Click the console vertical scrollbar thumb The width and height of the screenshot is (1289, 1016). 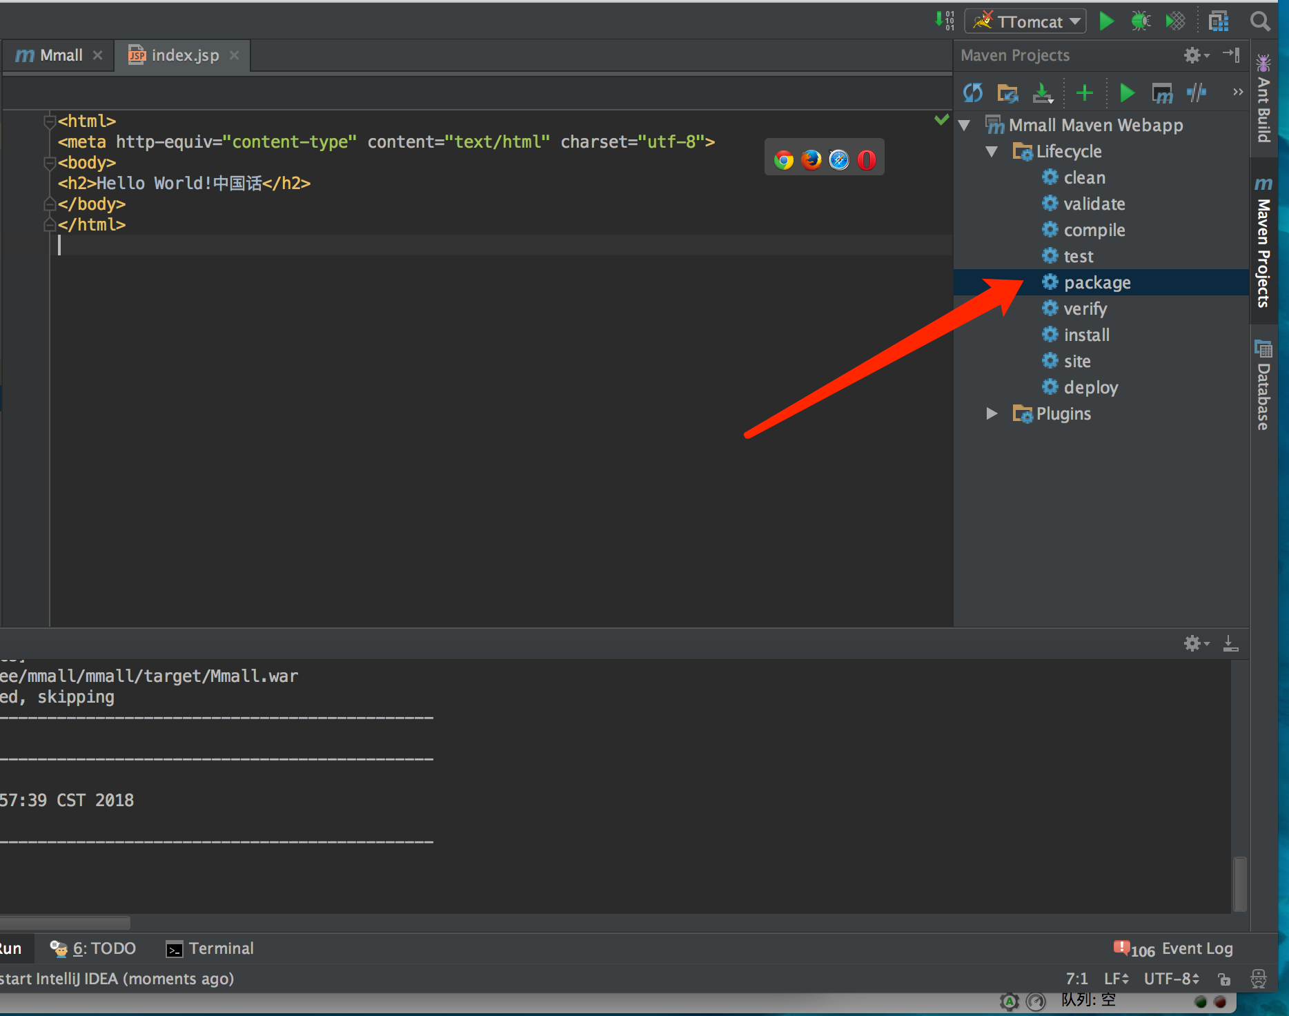(x=1240, y=884)
